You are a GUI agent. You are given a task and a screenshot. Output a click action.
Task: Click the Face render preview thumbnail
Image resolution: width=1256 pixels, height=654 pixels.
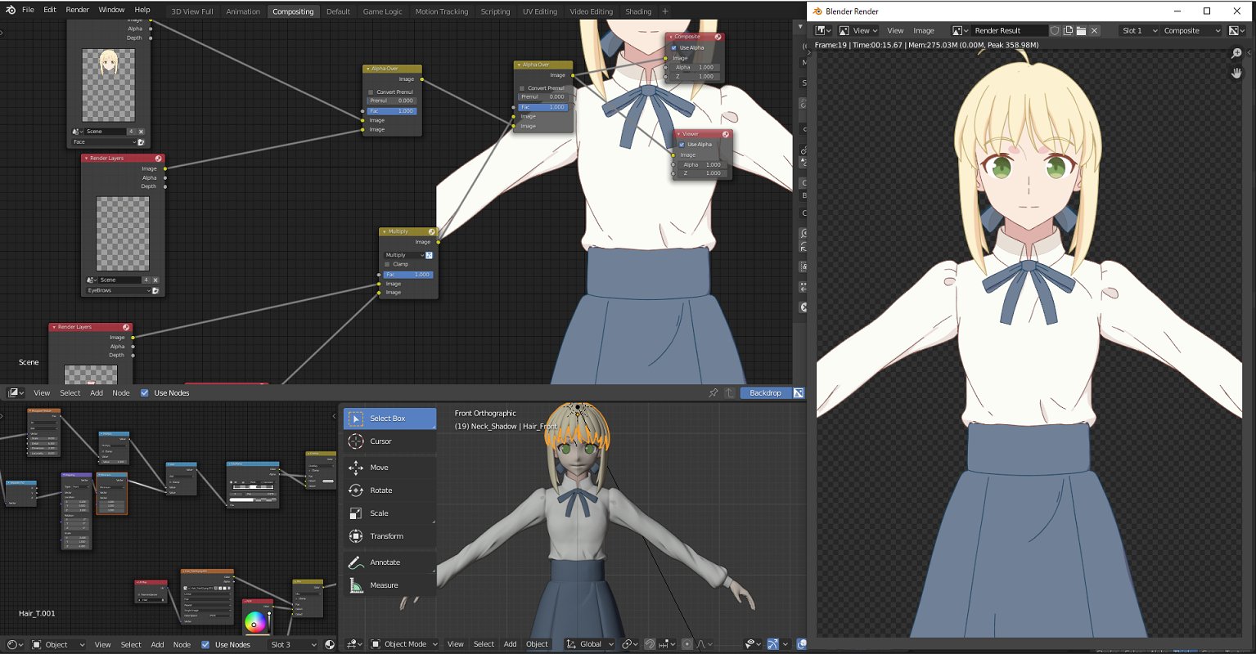(x=109, y=85)
